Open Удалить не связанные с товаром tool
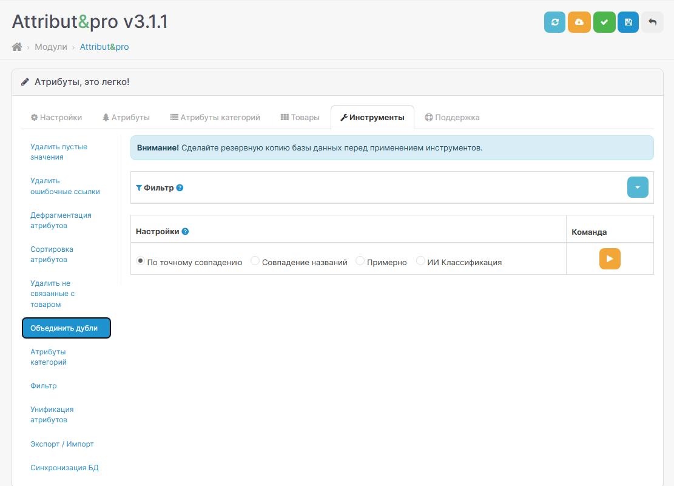Image resolution: width=674 pixels, height=486 pixels. tap(66, 294)
